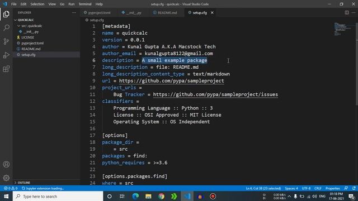
Task: Open the Explorer view in activity bar
Action: (x=6, y=14)
